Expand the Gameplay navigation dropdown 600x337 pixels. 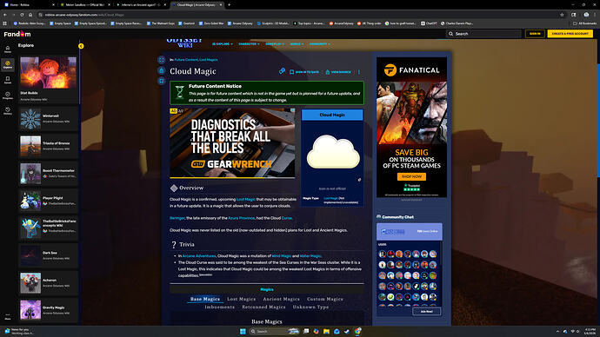point(275,44)
